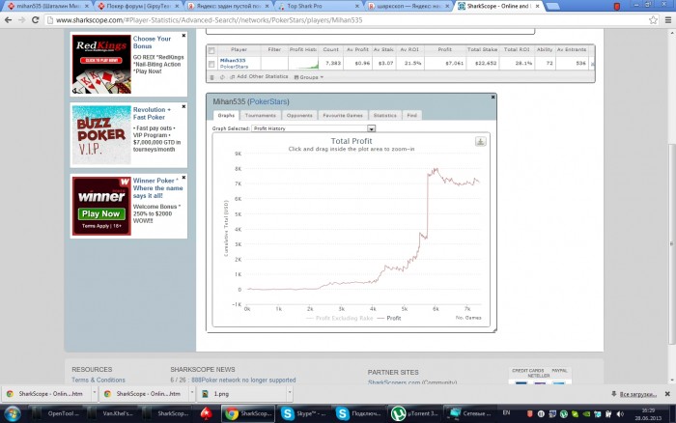Open the Terms & Conditions link
Screen dimensions: 676x423
(99, 380)
